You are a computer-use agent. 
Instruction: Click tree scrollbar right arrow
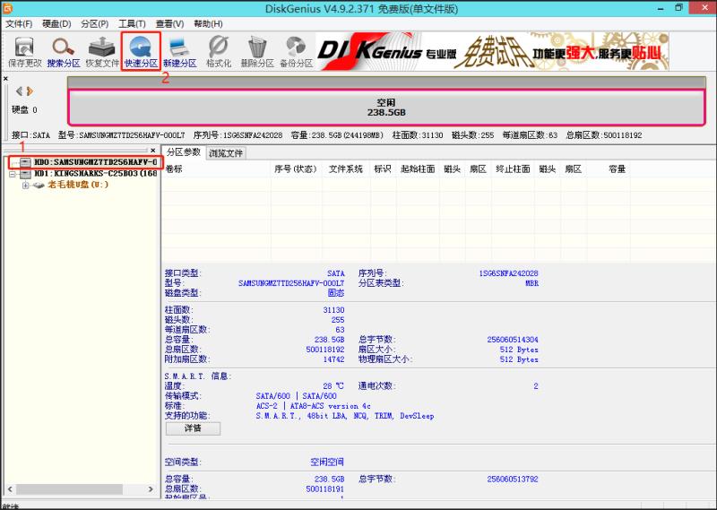point(151,489)
